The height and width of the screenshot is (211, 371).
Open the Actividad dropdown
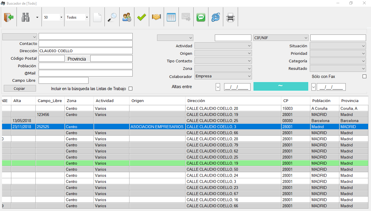pos(223,46)
